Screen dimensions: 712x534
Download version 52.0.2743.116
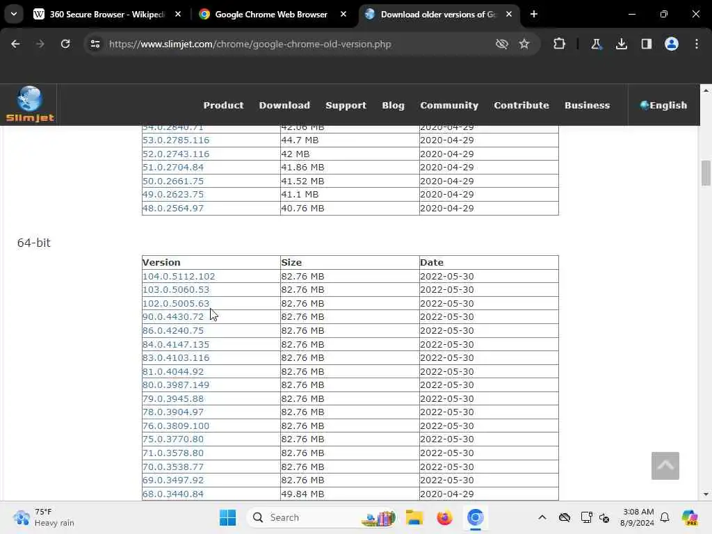pos(176,154)
